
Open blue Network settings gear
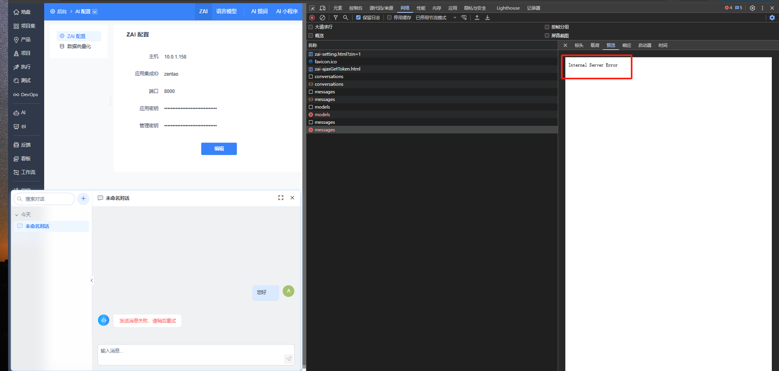pyautogui.click(x=772, y=18)
